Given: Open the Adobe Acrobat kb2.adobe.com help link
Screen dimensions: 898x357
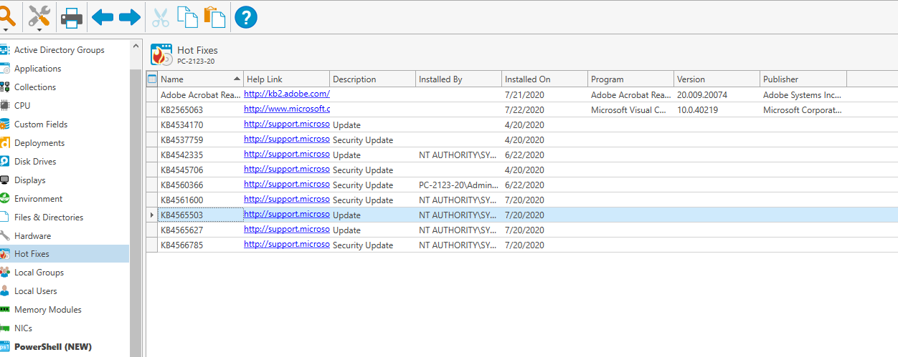Looking at the screenshot, I should (x=286, y=94).
